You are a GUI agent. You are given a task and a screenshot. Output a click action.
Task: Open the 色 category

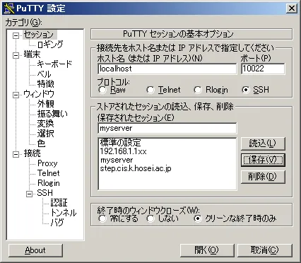point(41,144)
